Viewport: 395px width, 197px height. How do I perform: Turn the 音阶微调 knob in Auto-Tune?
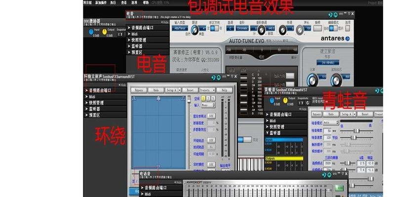coord(262,30)
